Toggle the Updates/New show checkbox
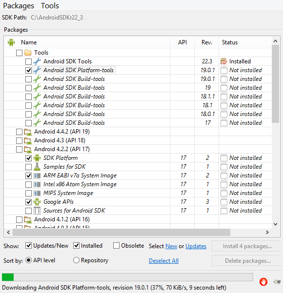283x293 pixels. click(x=28, y=246)
